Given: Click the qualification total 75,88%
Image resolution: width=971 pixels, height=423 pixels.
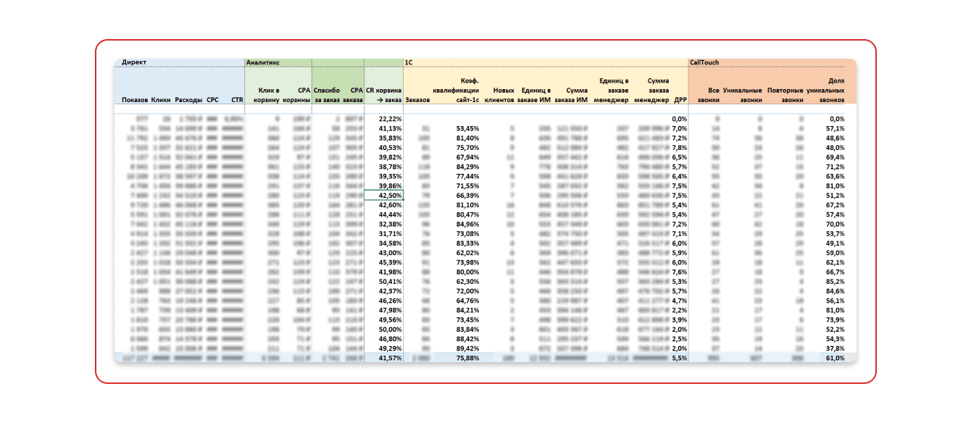Looking at the screenshot, I should coord(467,358).
